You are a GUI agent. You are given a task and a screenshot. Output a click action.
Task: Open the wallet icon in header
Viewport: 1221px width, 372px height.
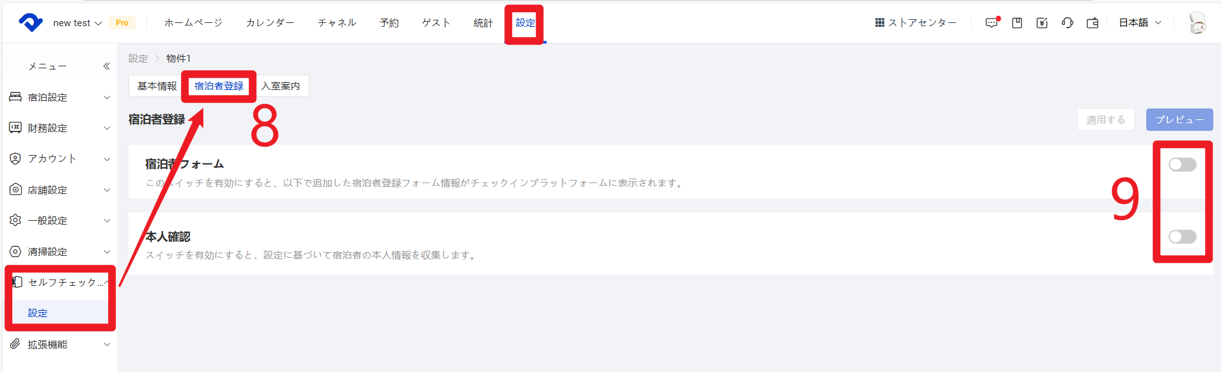[1093, 23]
